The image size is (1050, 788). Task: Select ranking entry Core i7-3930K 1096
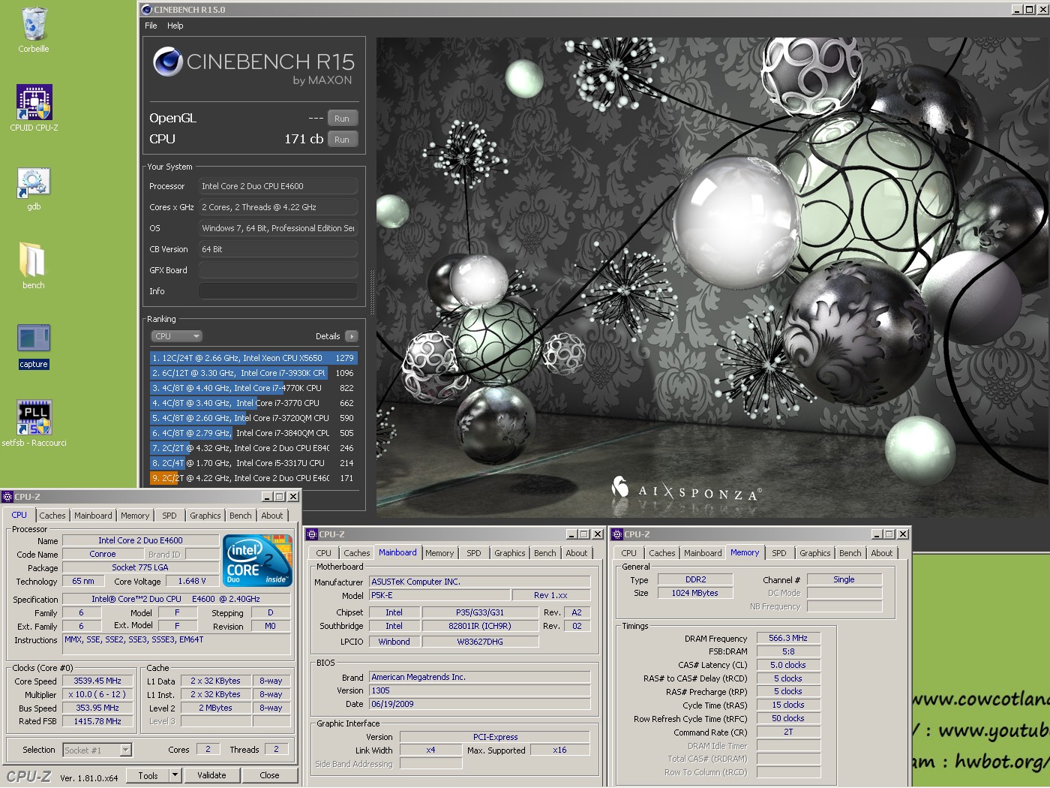[x=253, y=373]
